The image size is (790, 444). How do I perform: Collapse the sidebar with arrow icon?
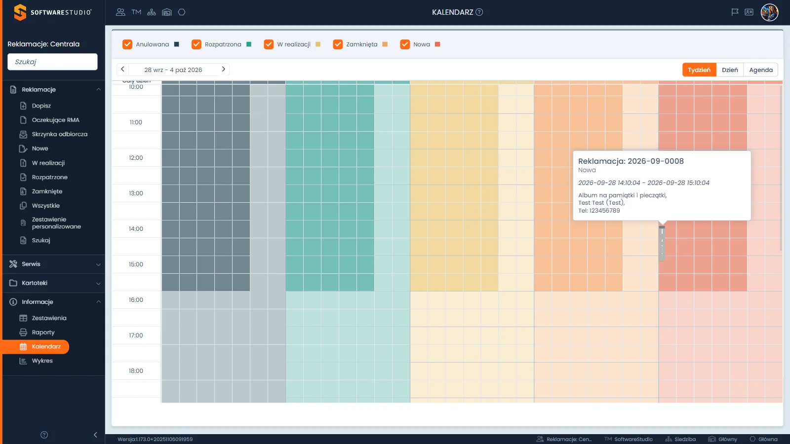coord(95,435)
